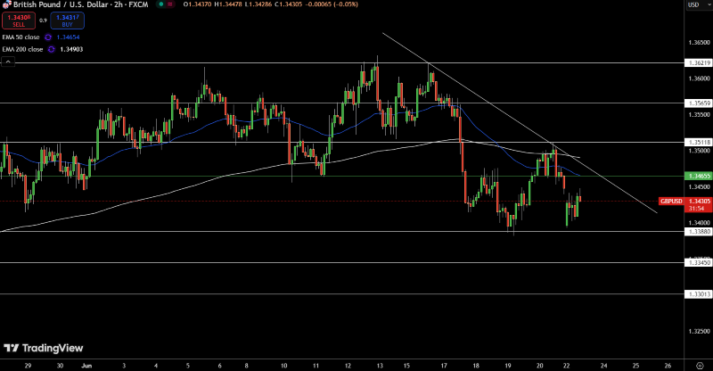Viewport: 713px width, 371px height.
Task: Select the EMA 200 close indicator label
Action: pyautogui.click(x=23, y=49)
